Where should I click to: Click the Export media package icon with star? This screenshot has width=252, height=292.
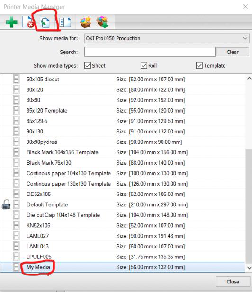[x=85, y=22]
